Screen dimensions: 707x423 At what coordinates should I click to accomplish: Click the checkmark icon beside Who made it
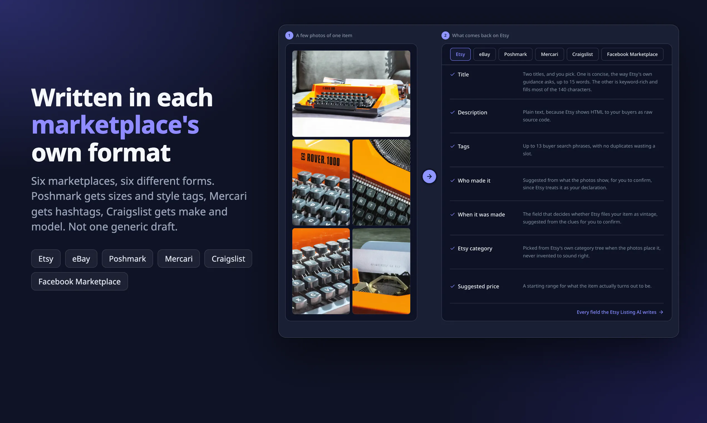452,180
